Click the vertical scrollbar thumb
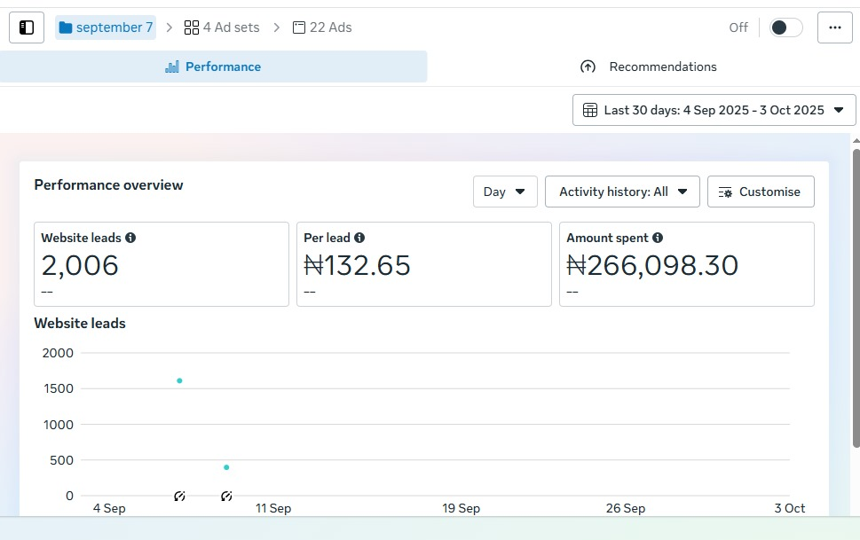The width and height of the screenshot is (860, 540). coord(856,298)
